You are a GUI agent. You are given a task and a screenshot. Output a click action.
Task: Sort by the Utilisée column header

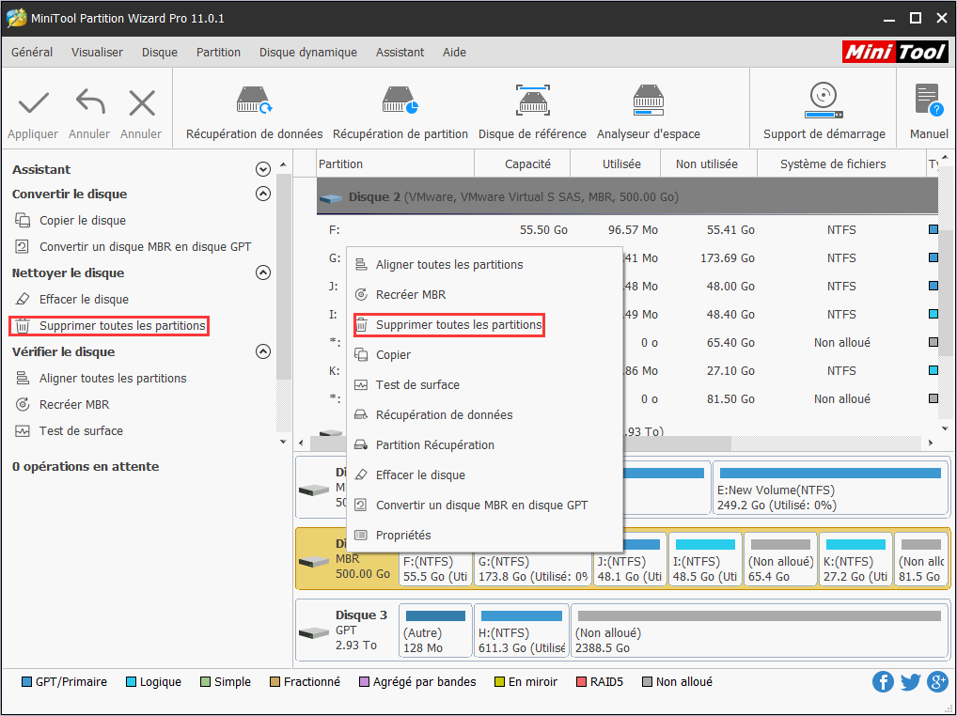[x=616, y=164]
